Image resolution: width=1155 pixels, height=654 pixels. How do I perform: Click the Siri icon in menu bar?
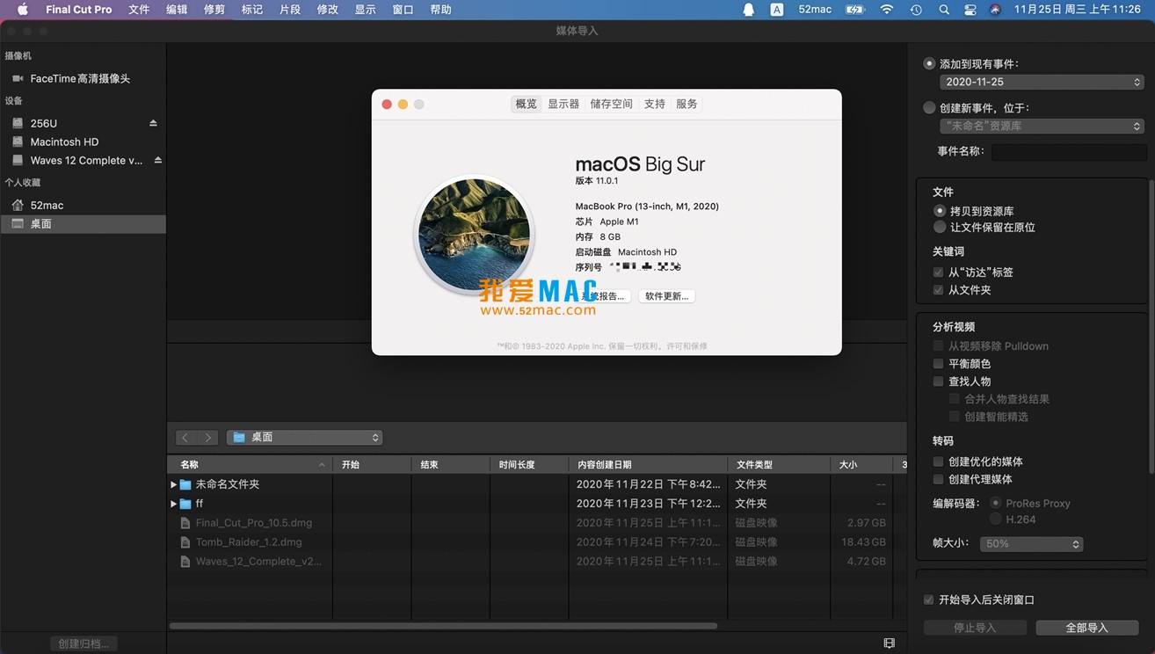pyautogui.click(x=995, y=10)
